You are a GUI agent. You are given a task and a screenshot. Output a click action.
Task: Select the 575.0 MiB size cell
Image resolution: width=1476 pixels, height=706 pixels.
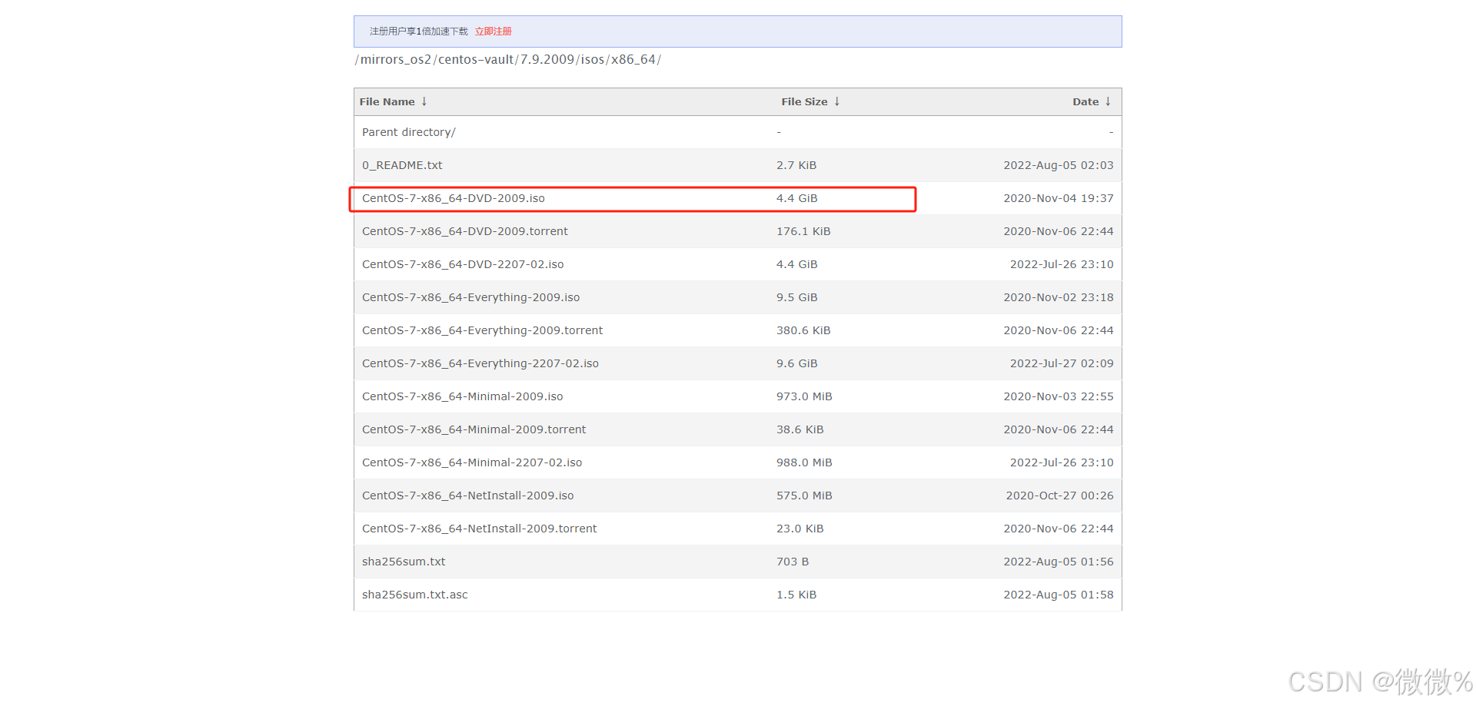[804, 496]
